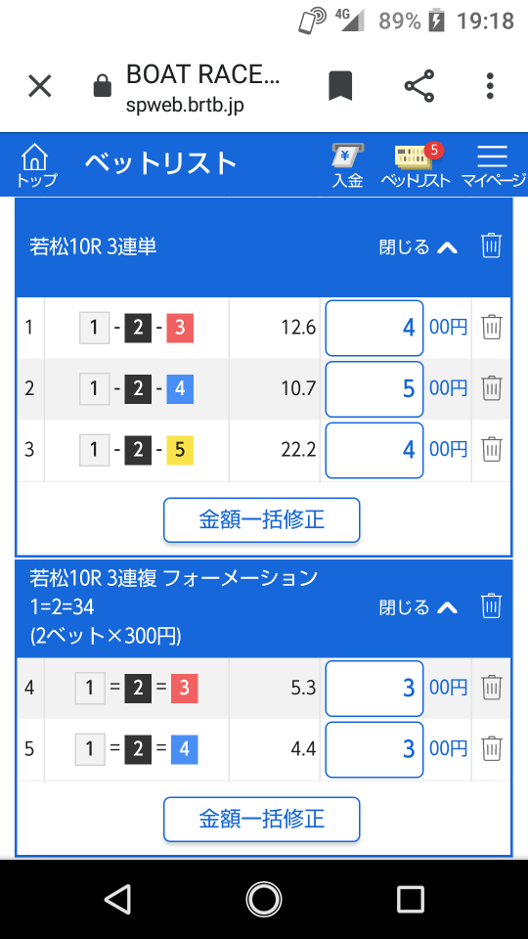Tap the 入金 deposit icon
The height and width of the screenshot is (939, 528).
click(x=348, y=166)
